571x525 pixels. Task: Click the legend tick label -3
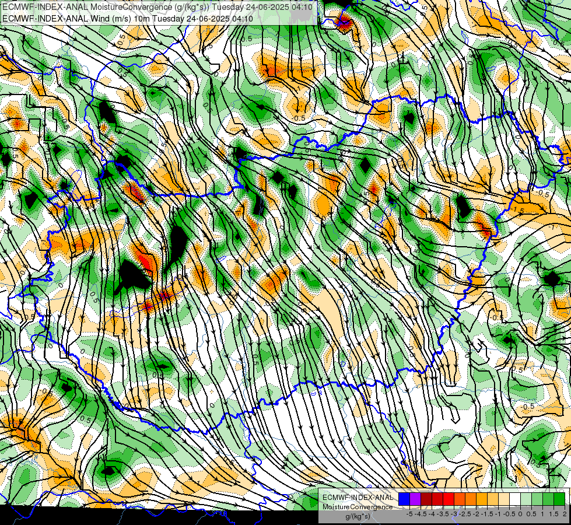(x=454, y=514)
